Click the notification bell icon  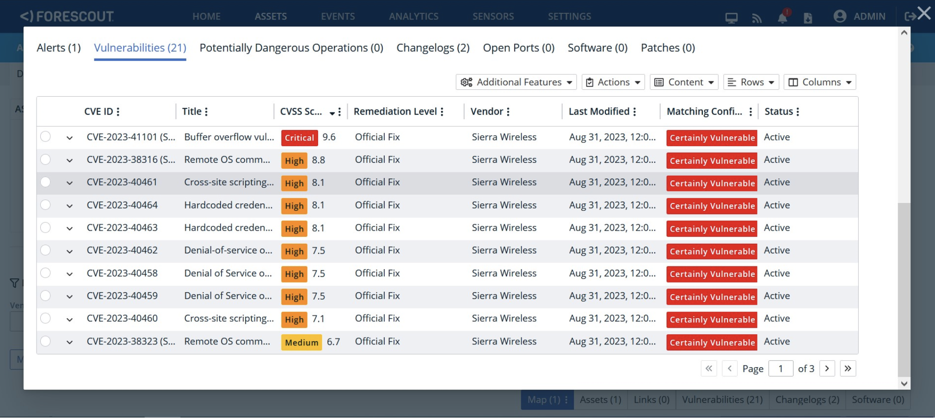click(x=782, y=18)
